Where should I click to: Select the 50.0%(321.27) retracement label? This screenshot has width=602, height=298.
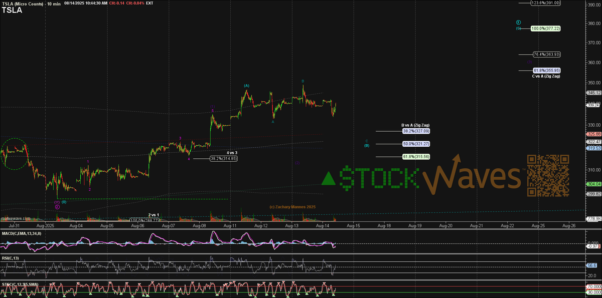click(416, 144)
